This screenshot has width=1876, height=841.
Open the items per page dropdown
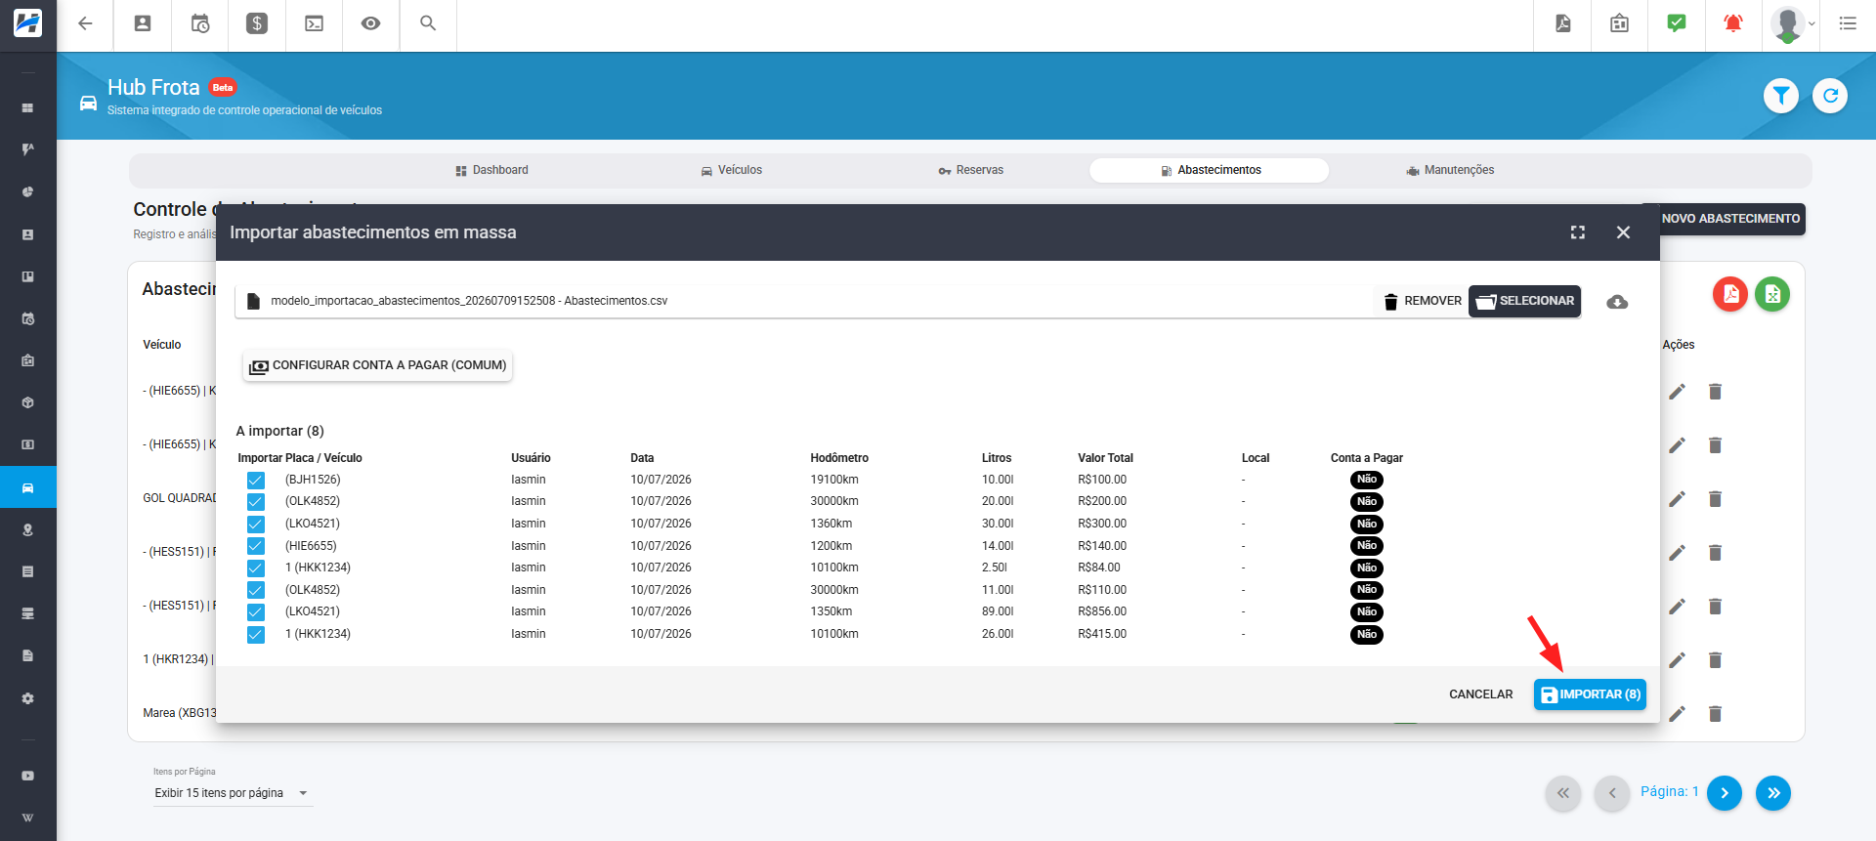point(233,793)
